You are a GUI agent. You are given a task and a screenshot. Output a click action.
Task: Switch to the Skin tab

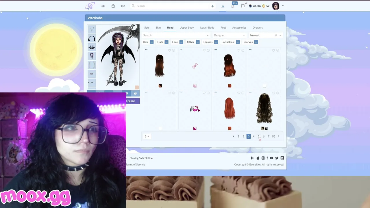pos(158,28)
